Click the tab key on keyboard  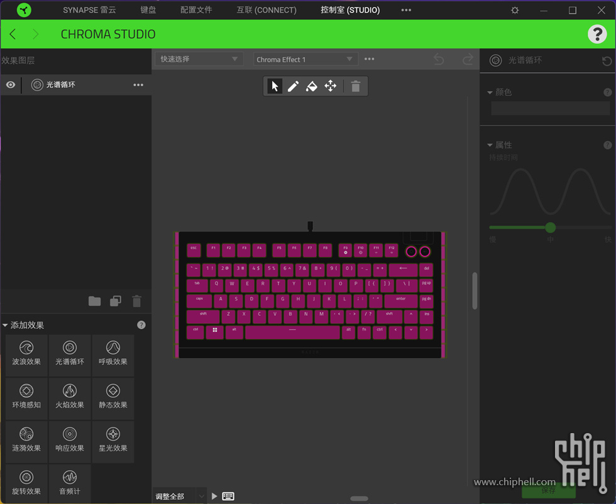197,286
